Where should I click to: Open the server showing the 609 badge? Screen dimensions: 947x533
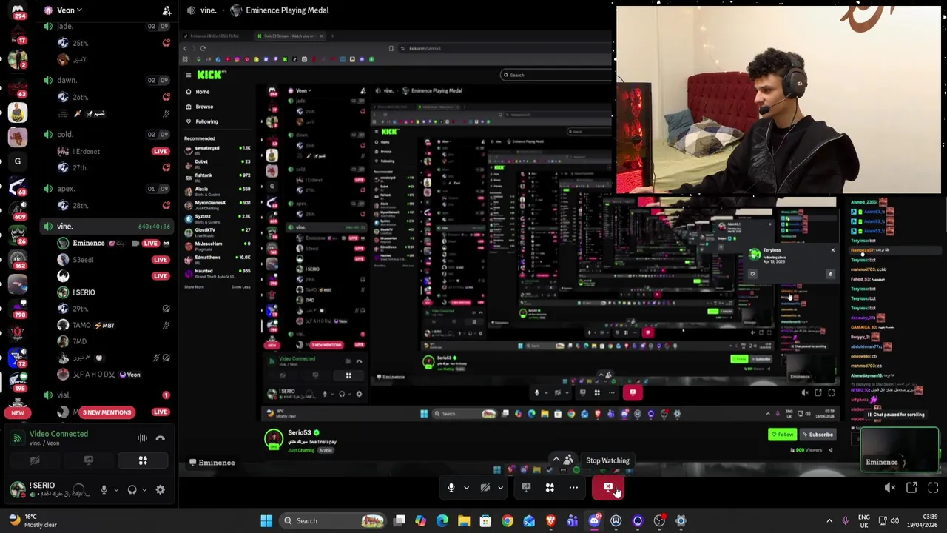[18, 209]
